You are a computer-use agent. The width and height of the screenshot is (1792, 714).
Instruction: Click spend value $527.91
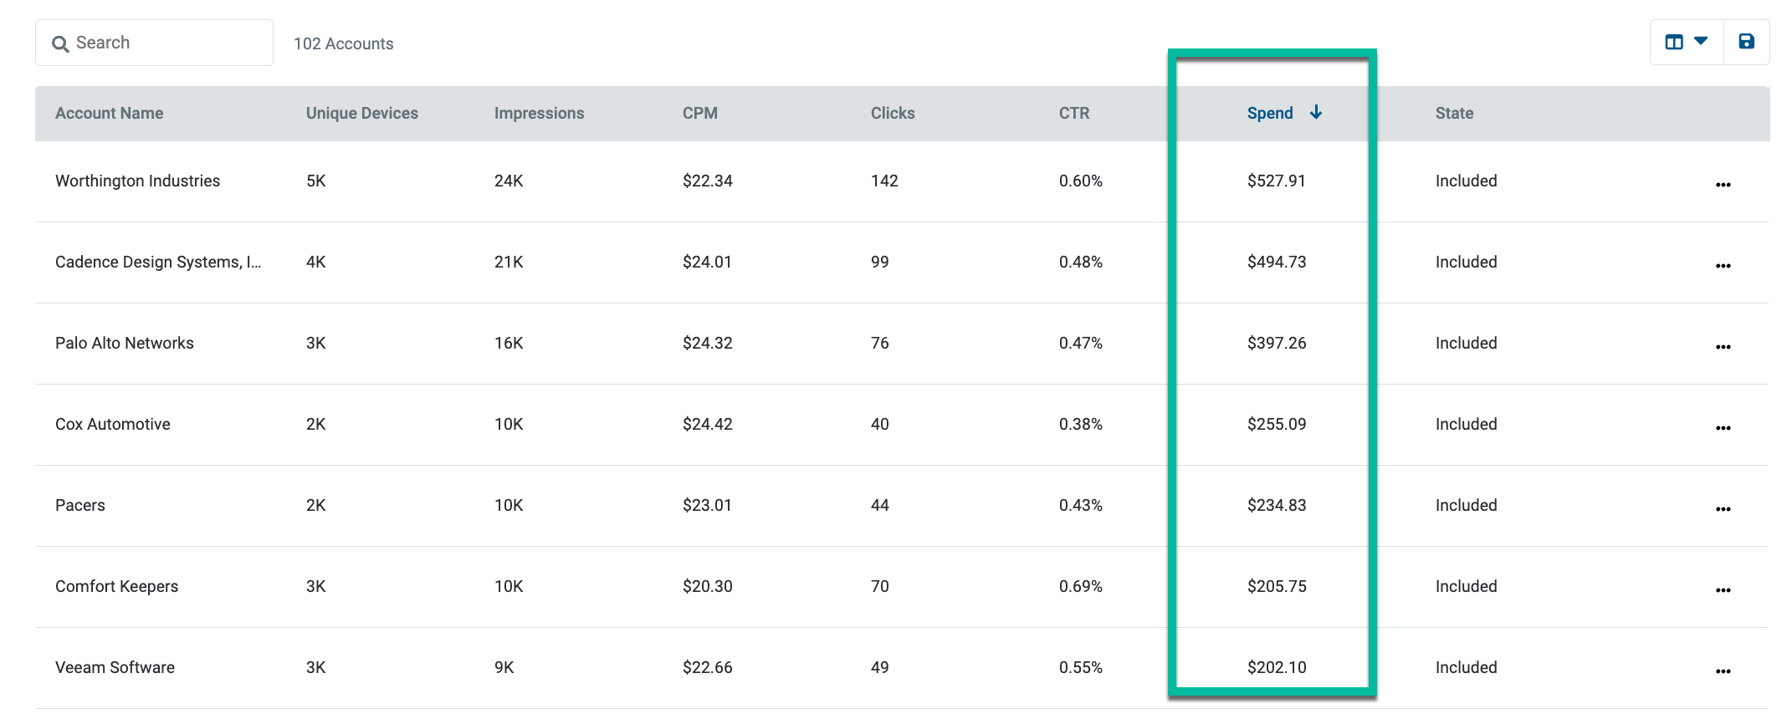click(x=1276, y=181)
